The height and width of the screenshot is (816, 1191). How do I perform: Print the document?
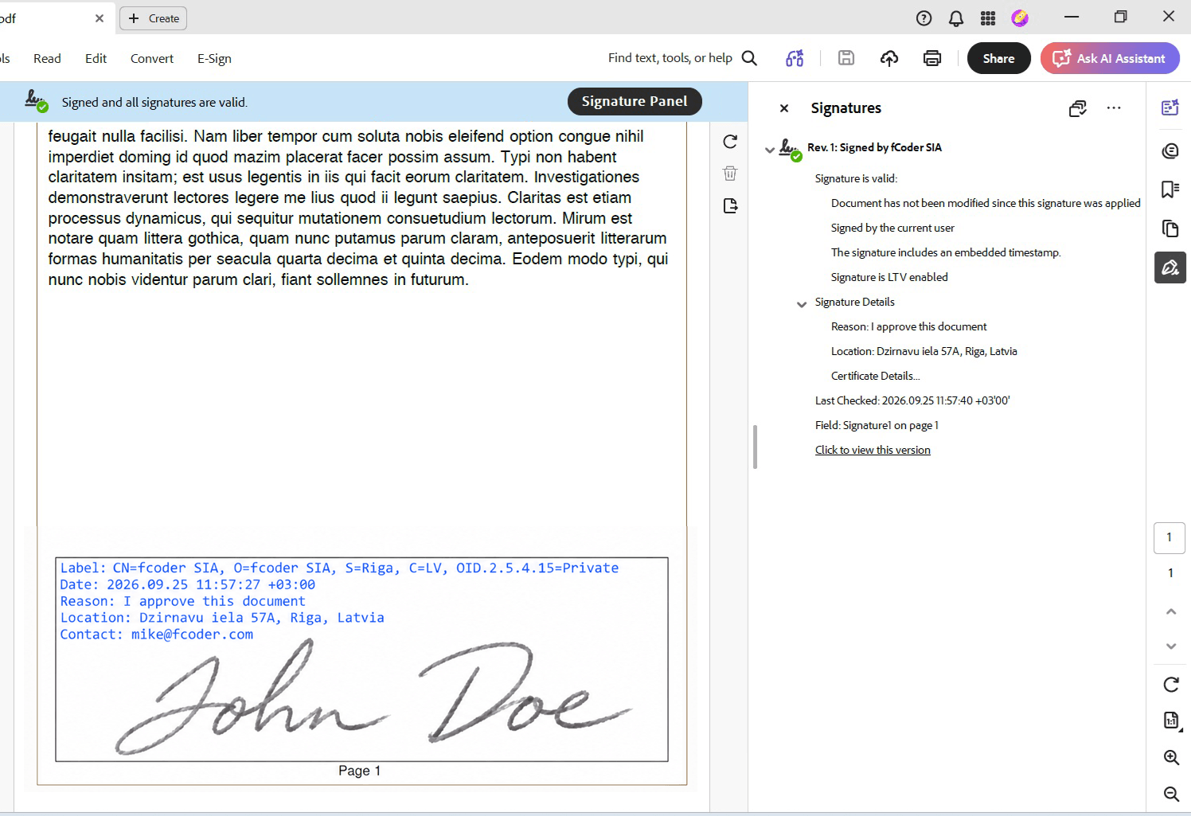tap(932, 58)
